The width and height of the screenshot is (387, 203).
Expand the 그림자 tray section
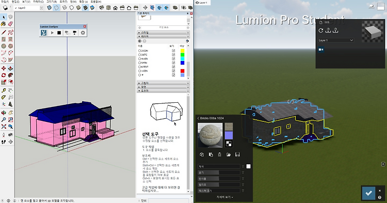163,83
